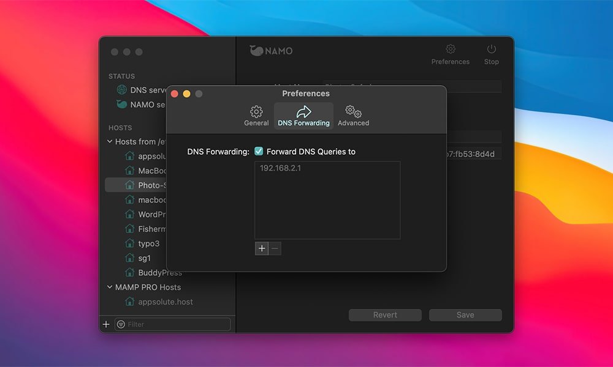Select the typo3 host
This screenshot has width=613, height=367.
point(148,243)
